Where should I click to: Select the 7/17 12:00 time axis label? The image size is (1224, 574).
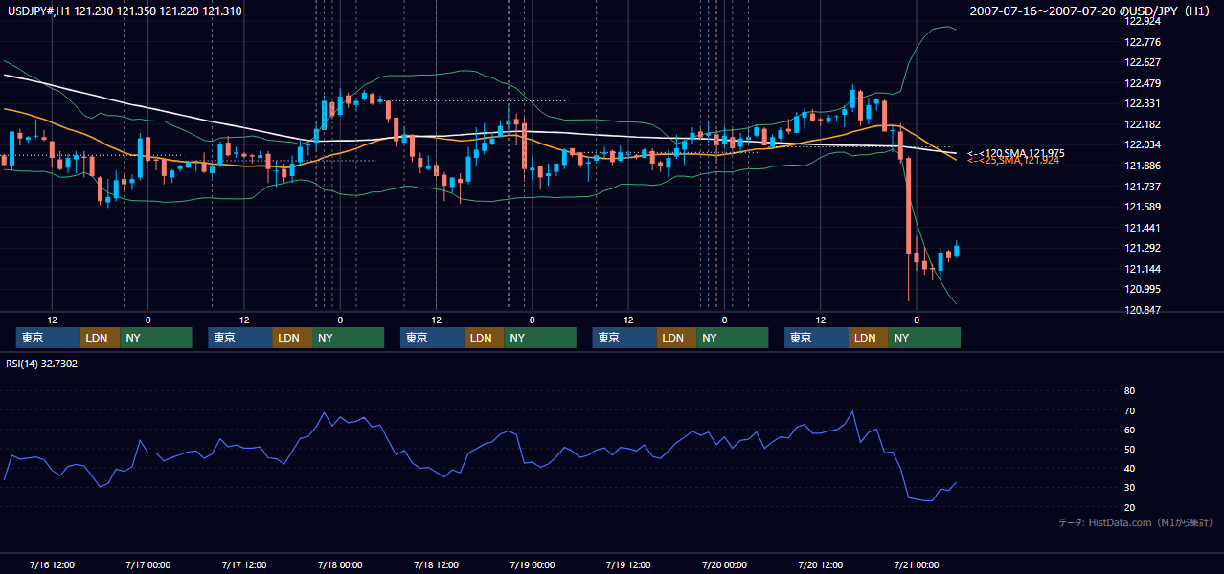tap(244, 564)
